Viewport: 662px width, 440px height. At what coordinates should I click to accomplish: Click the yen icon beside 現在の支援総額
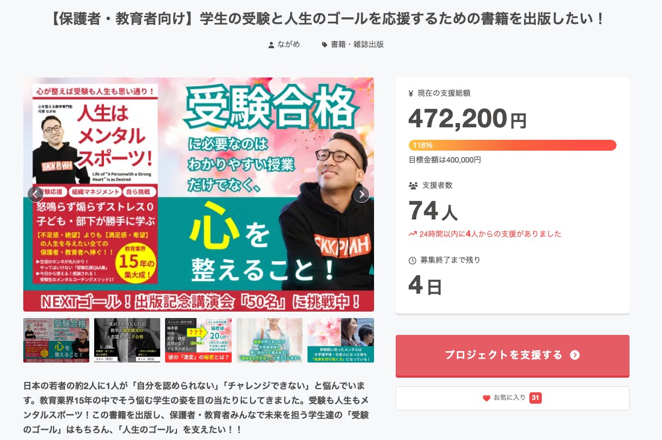(411, 93)
